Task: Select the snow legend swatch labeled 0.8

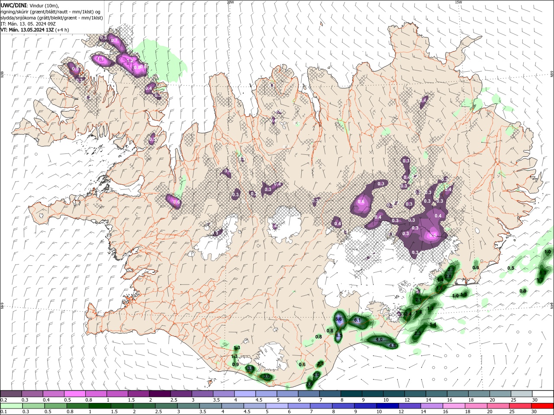Action: [96, 394]
